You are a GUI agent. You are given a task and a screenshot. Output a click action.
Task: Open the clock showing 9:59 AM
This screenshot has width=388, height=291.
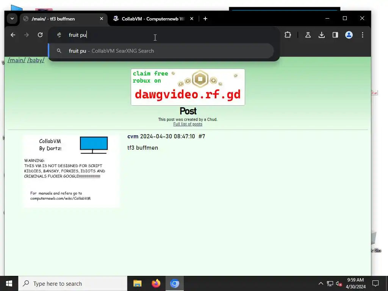(x=355, y=283)
